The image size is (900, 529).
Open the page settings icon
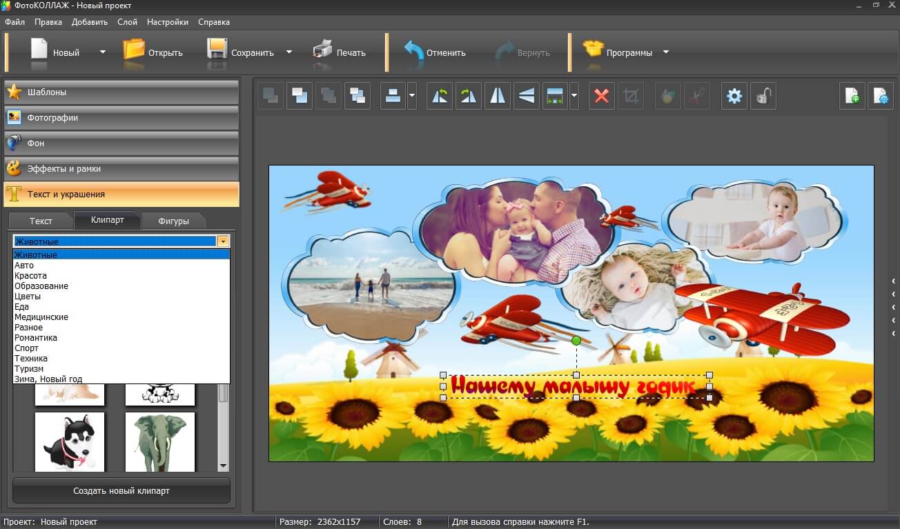881,97
